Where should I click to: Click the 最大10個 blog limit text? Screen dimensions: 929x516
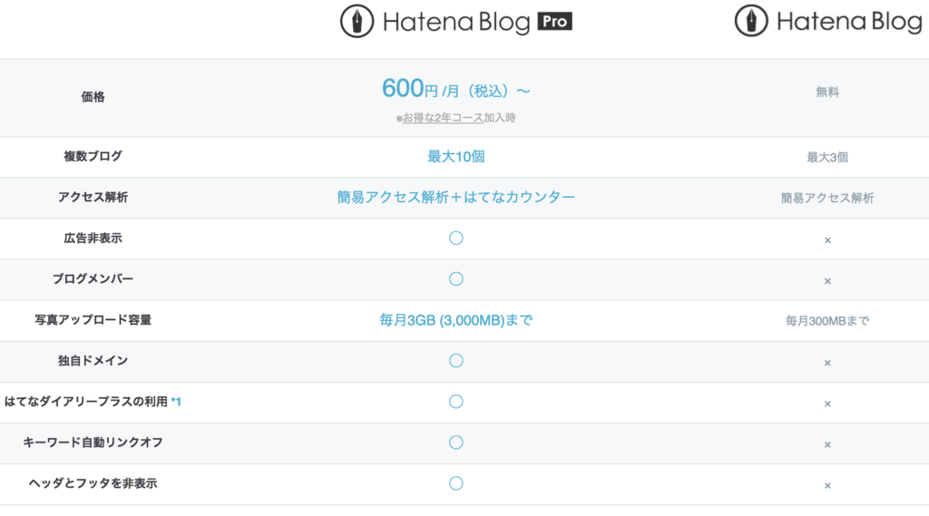(456, 156)
